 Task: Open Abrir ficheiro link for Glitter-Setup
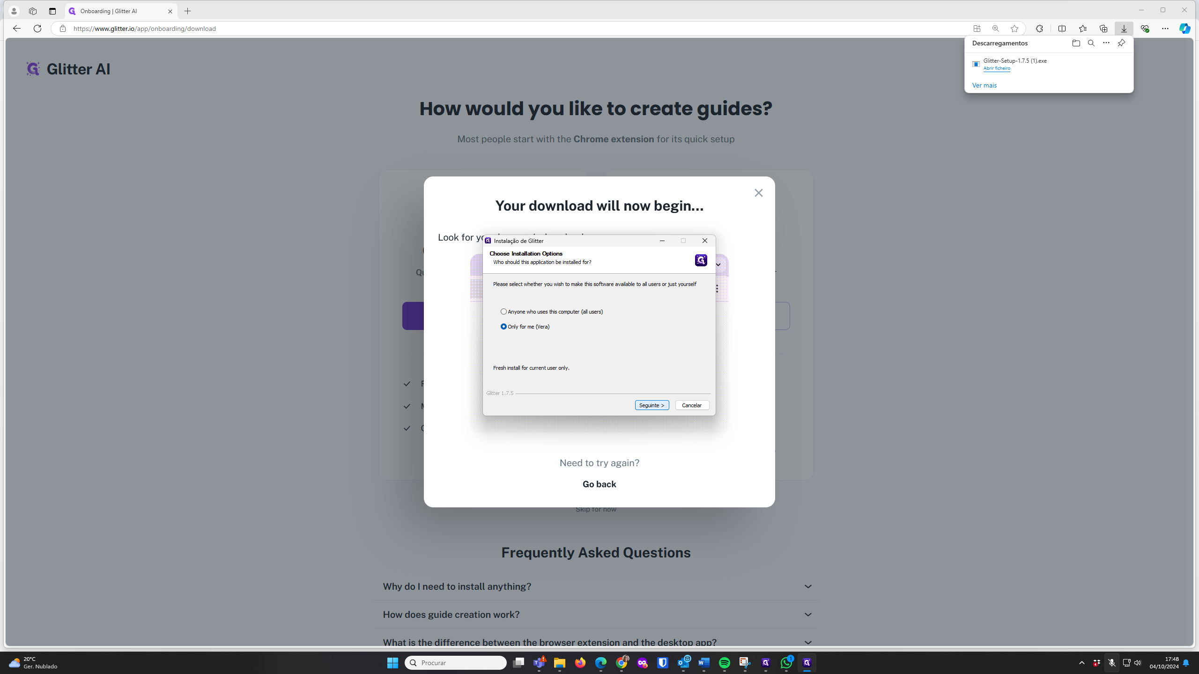(997, 68)
